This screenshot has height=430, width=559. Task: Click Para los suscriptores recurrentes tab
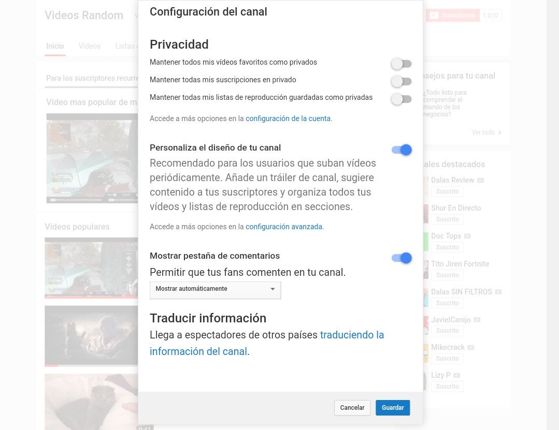coord(92,78)
